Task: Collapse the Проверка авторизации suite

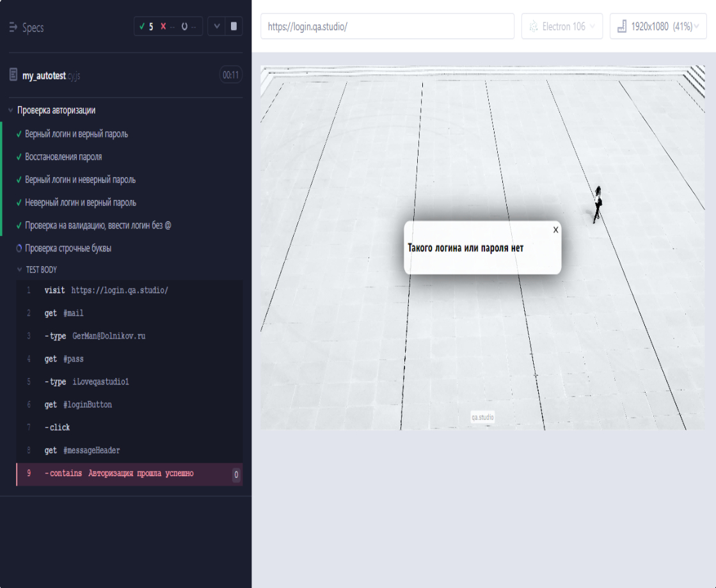Action: [10, 111]
